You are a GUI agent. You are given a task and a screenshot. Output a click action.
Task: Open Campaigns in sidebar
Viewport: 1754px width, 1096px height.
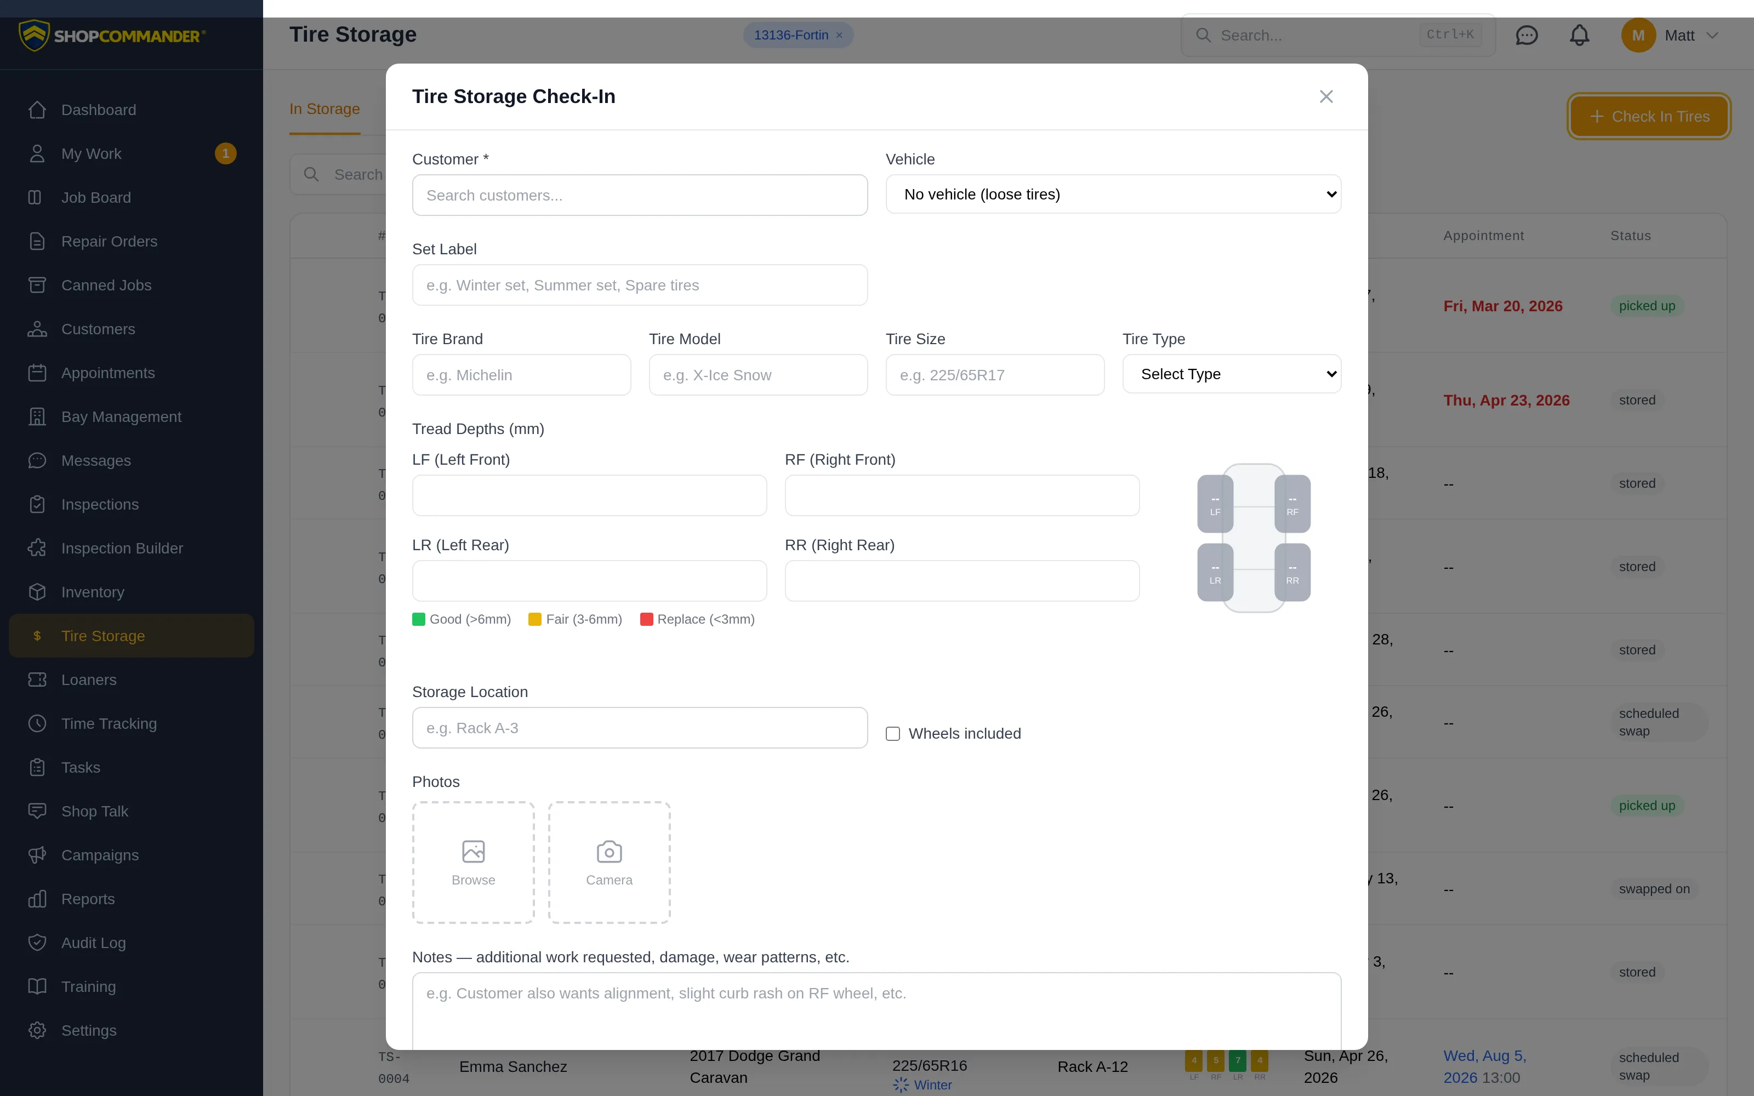click(131, 855)
